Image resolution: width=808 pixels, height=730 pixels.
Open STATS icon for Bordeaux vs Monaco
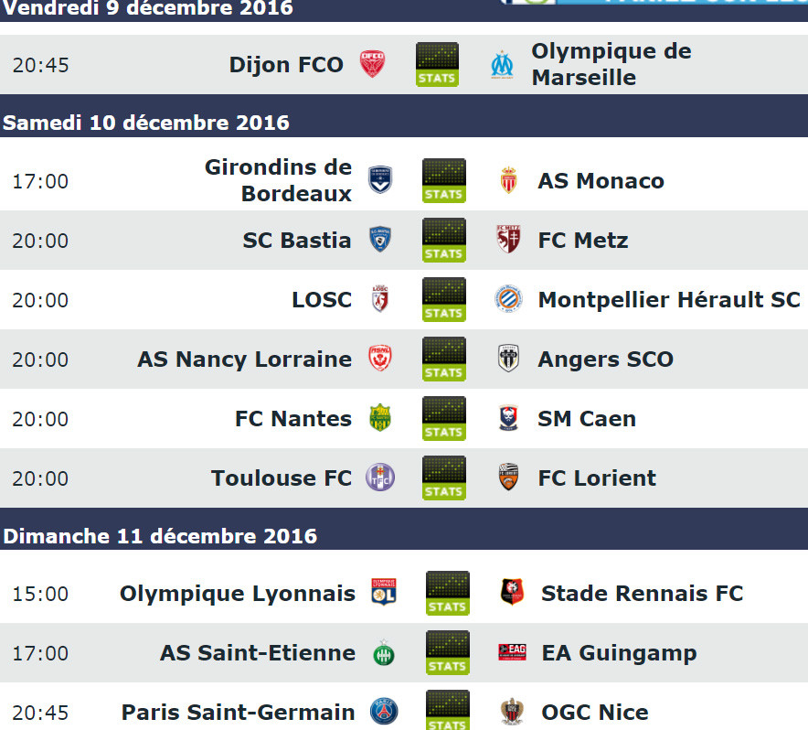(443, 180)
